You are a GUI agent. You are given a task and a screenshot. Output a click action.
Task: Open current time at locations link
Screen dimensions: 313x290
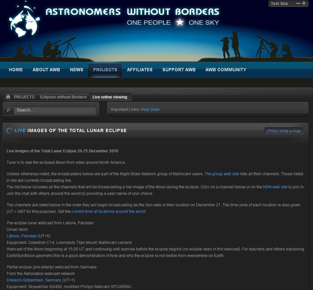click(108, 211)
